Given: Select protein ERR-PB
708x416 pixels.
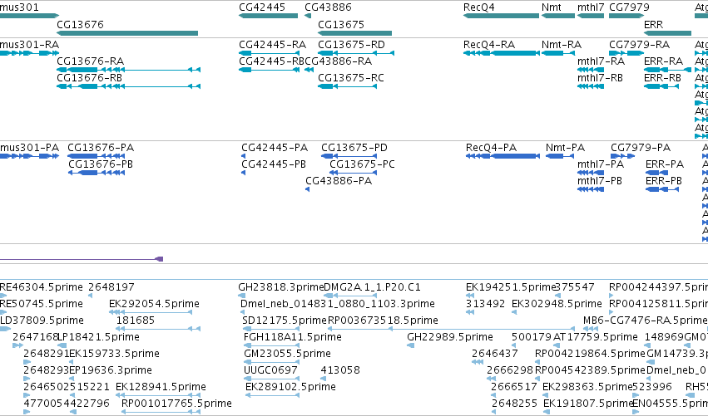Looking at the screenshot, I should pos(664,181).
